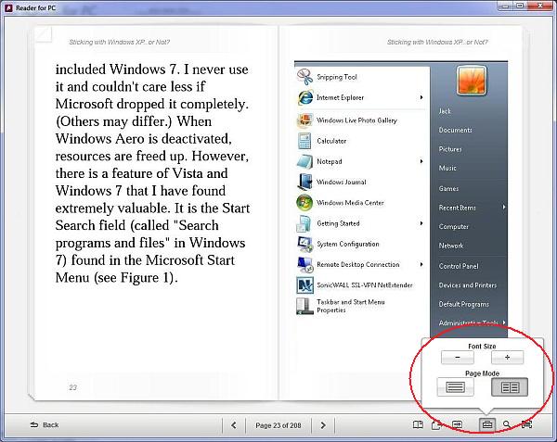Screen dimensions: 557x442
Task: Click the Internet Explorer submenu arrow in figure
Action: point(421,97)
